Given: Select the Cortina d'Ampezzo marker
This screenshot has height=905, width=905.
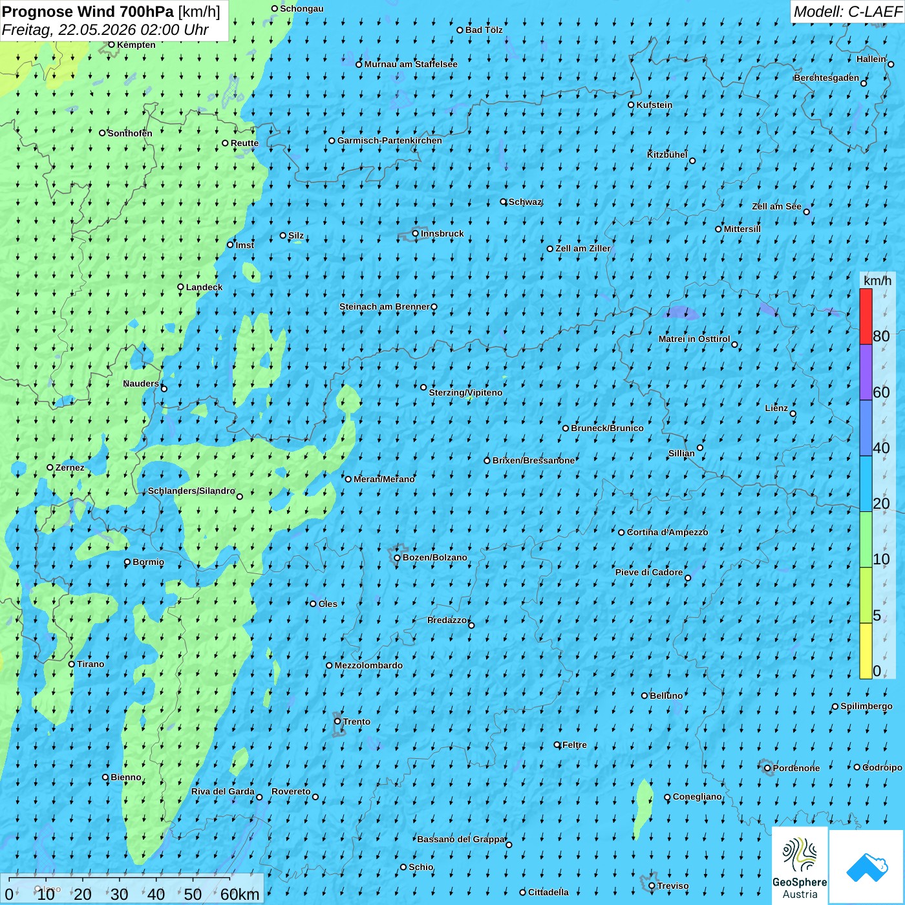Looking at the screenshot, I should tap(621, 533).
